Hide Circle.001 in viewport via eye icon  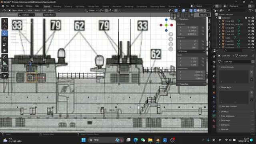pos(249,21)
